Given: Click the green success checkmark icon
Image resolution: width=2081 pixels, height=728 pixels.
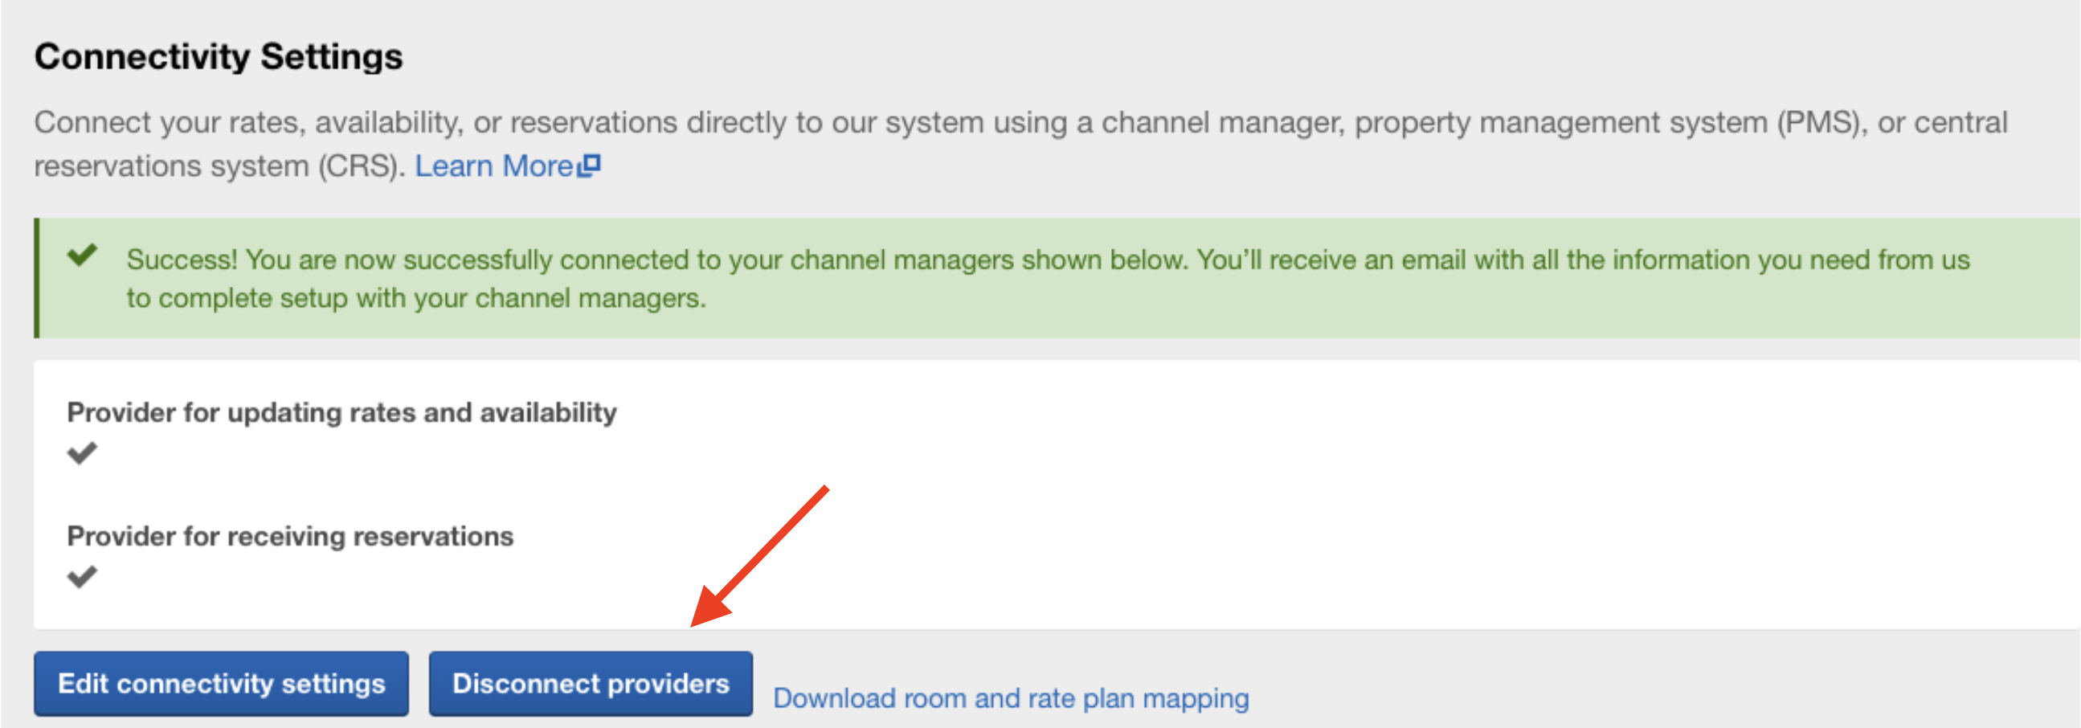Looking at the screenshot, I should click(x=83, y=256).
